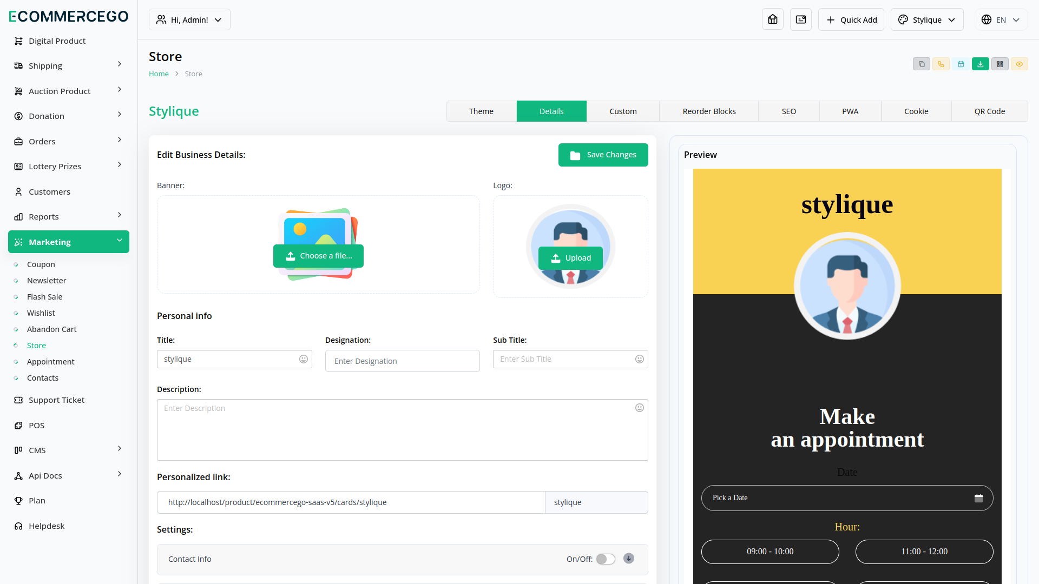
Task: Open Coupon under Marketing
Action: (41, 264)
